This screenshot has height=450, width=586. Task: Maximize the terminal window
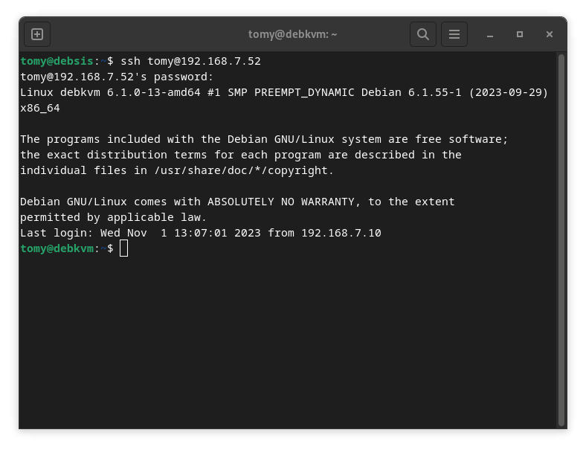[x=520, y=34]
